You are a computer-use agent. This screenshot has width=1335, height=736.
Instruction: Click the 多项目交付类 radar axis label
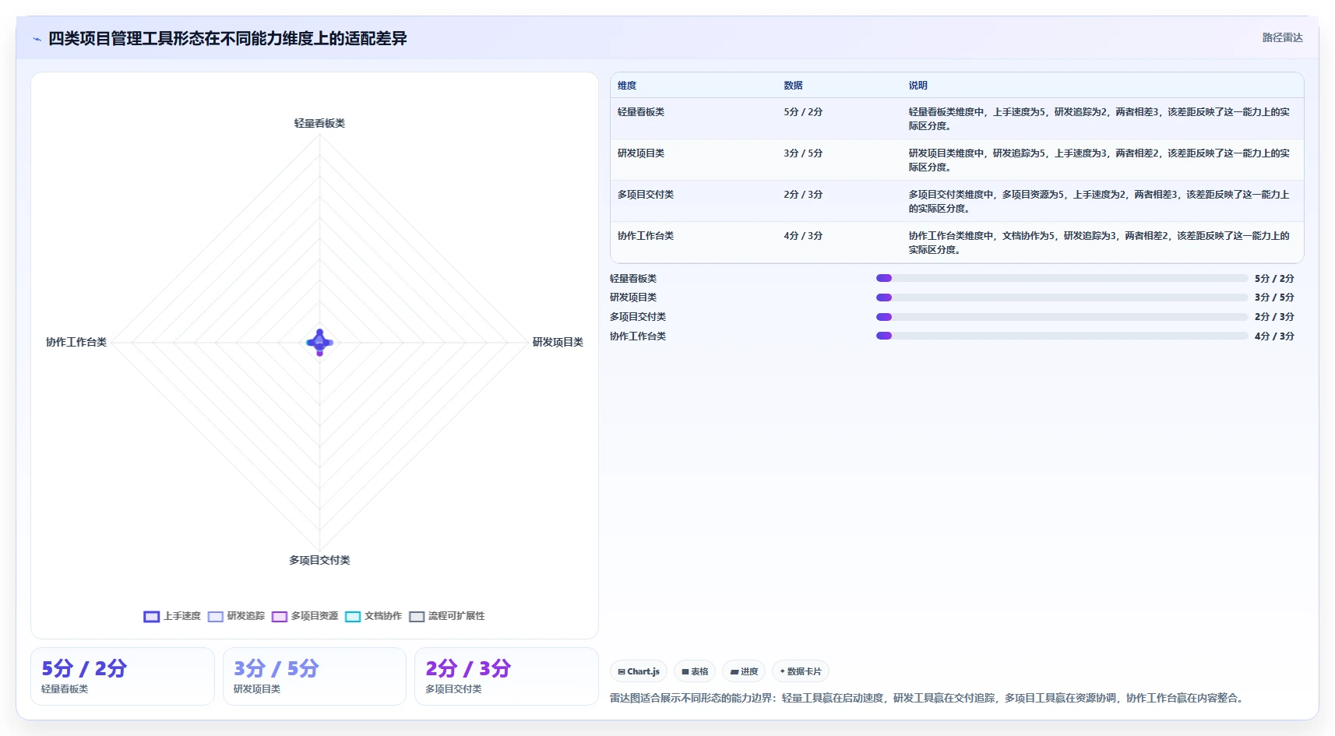pyautogui.click(x=319, y=560)
